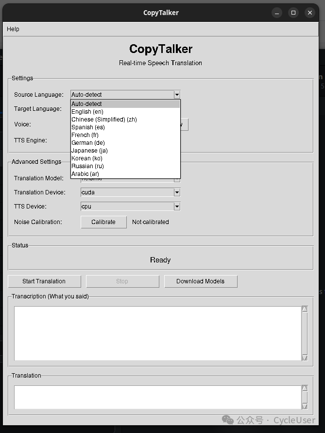Pick Arabic (ar) language entry
Screen dimensions: 325x433
click(125, 173)
